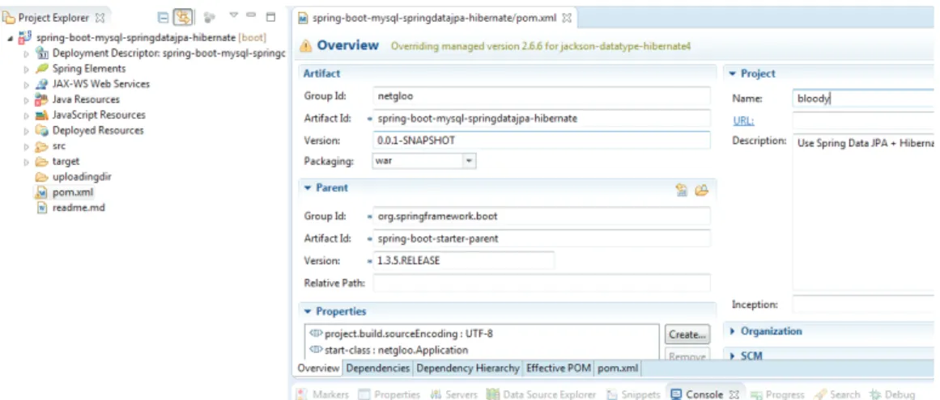This screenshot has width=940, height=400.
Task: Select the uploadingdir folder
Action: pos(73,176)
